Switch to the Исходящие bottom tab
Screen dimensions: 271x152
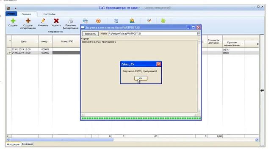pyautogui.click(x=13, y=144)
